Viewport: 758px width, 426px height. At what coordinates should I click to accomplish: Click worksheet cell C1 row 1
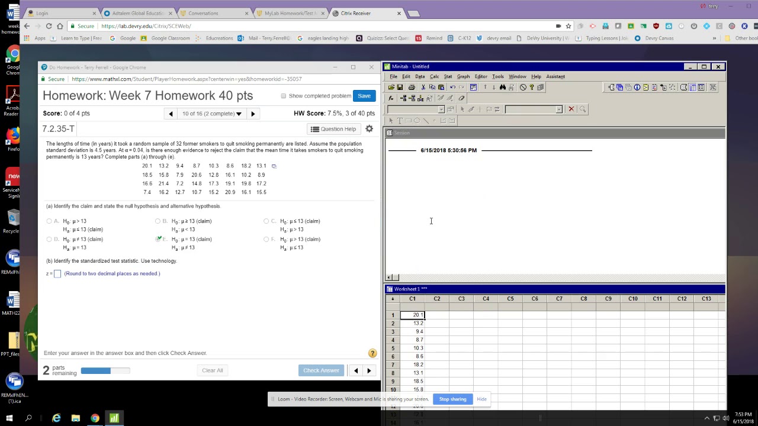coord(412,315)
